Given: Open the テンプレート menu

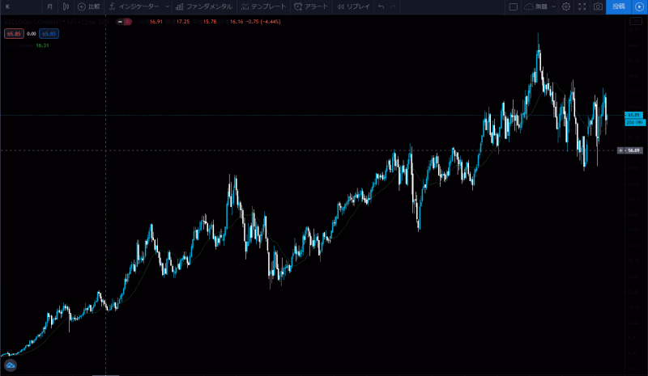Looking at the screenshot, I should coord(263,6).
